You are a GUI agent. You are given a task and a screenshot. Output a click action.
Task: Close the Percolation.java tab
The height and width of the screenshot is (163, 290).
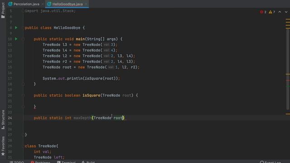43,4
